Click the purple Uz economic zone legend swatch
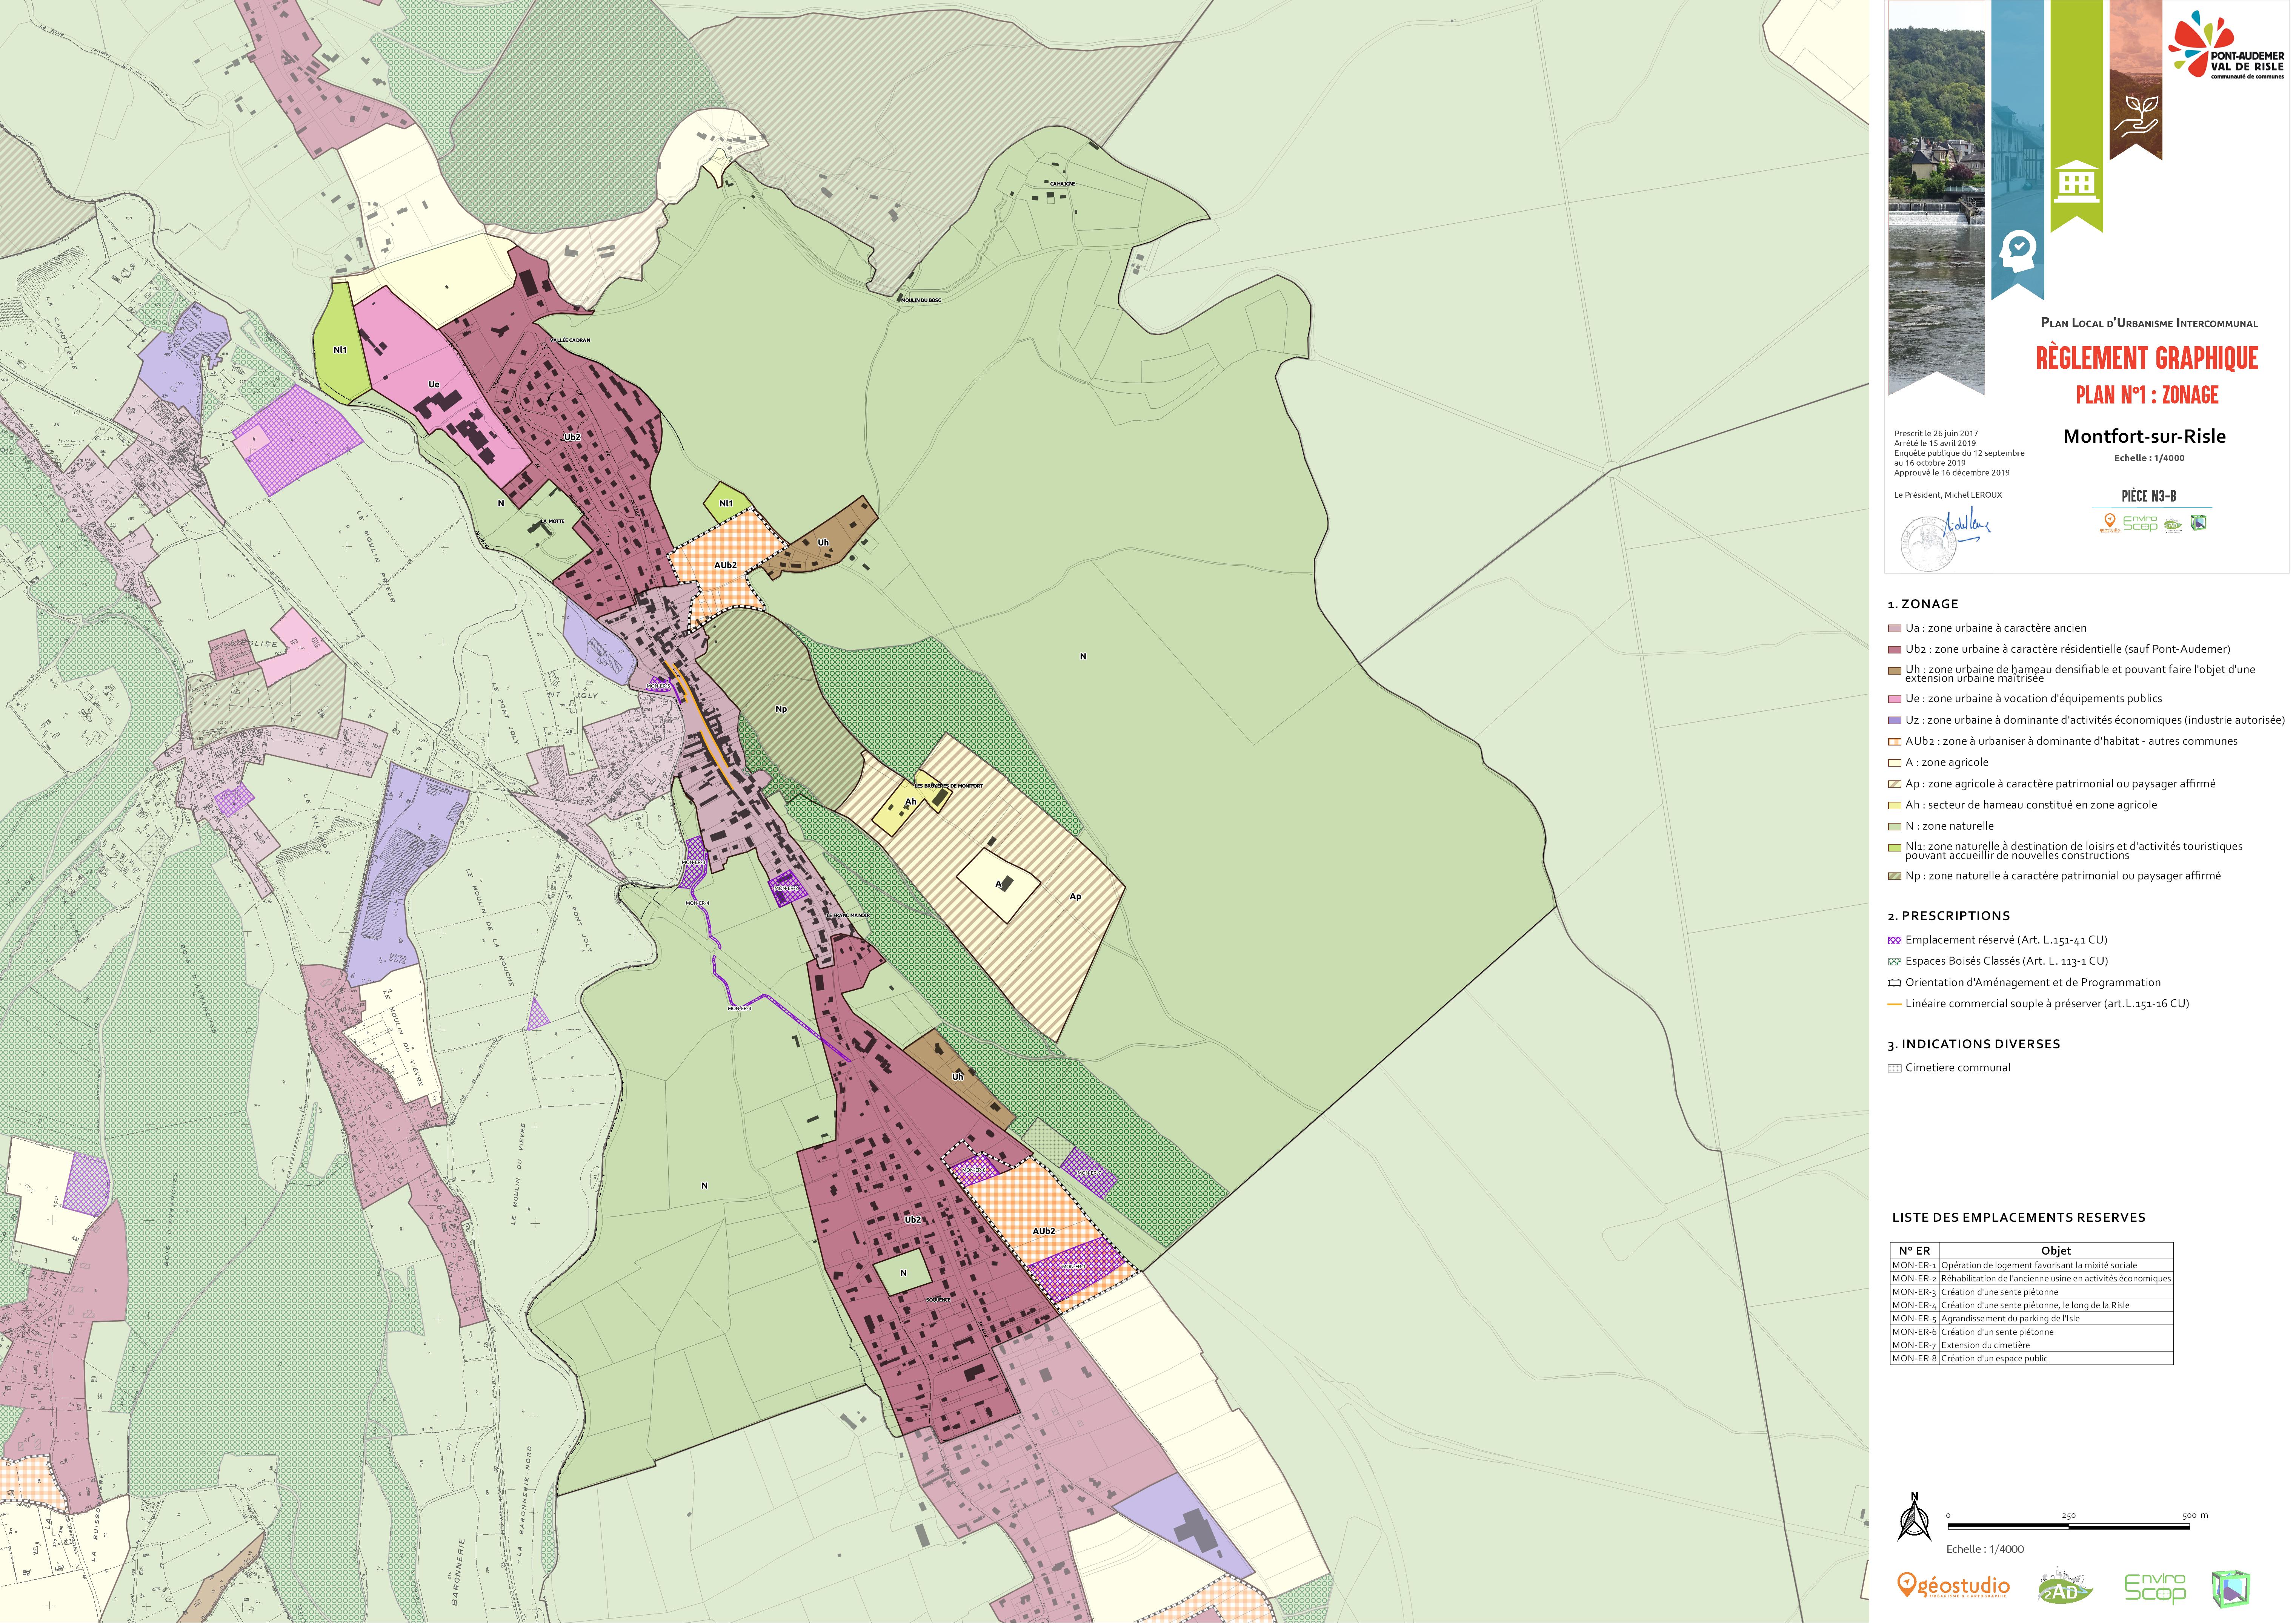The height and width of the screenshot is (1623, 2296). pyautogui.click(x=1894, y=721)
